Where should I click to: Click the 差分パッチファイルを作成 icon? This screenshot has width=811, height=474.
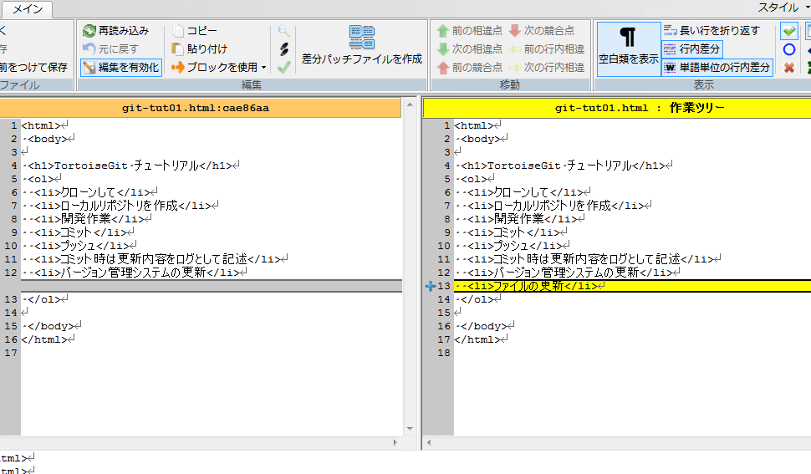click(362, 38)
